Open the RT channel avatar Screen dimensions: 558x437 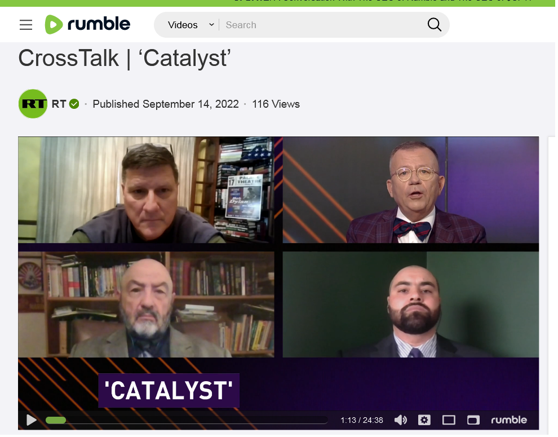click(x=33, y=104)
